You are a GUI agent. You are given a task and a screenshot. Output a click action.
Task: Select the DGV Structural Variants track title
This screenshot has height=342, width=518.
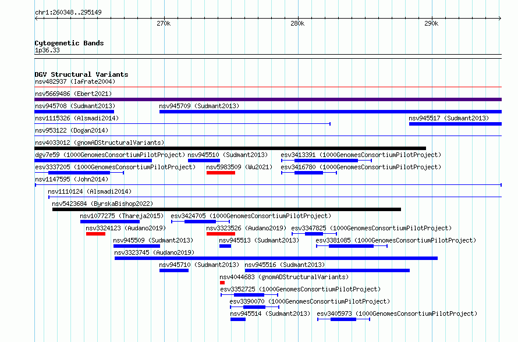coord(81,74)
